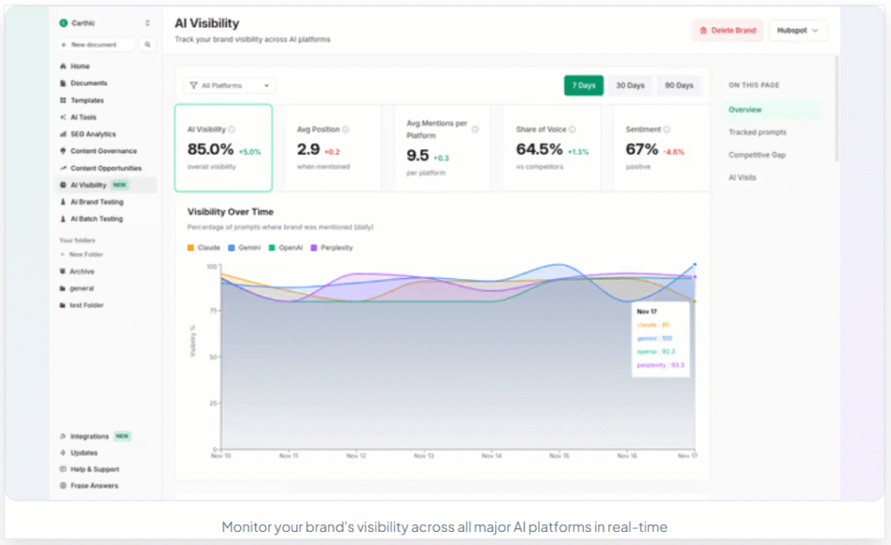
Task: Select the AI Visibility 85.0% metric card
Action: (224, 148)
